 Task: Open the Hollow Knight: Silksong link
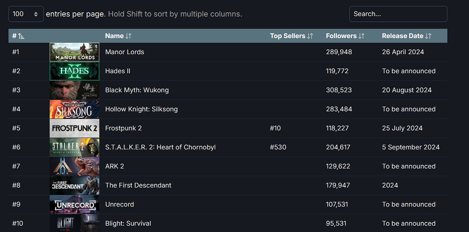click(x=141, y=109)
